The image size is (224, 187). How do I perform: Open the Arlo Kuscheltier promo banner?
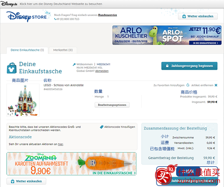point(167,35)
